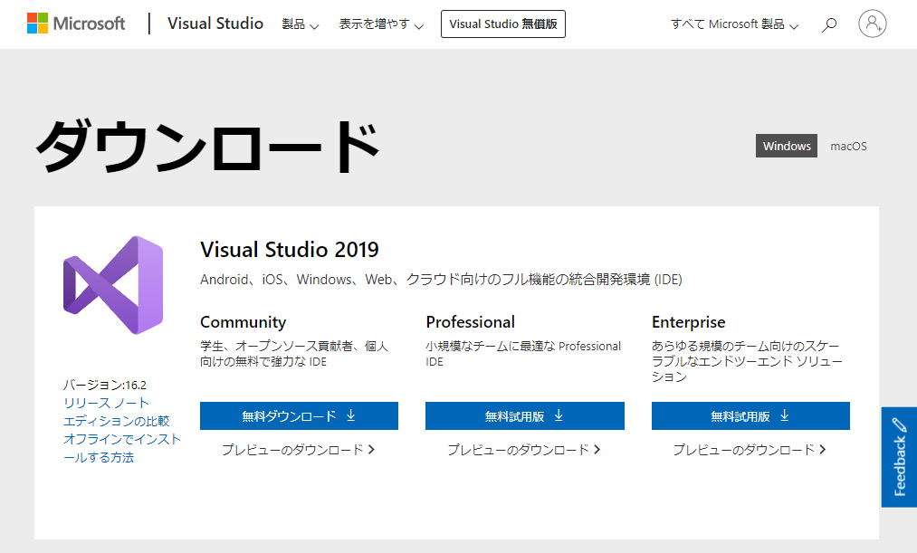
Task: Click the Visual Studio 無償版 button
Action: coord(503,24)
